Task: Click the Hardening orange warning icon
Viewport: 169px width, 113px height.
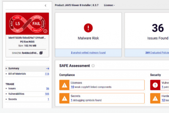Action: [155, 98]
